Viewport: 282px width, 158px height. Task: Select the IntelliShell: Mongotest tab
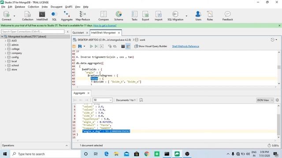pos(103,33)
